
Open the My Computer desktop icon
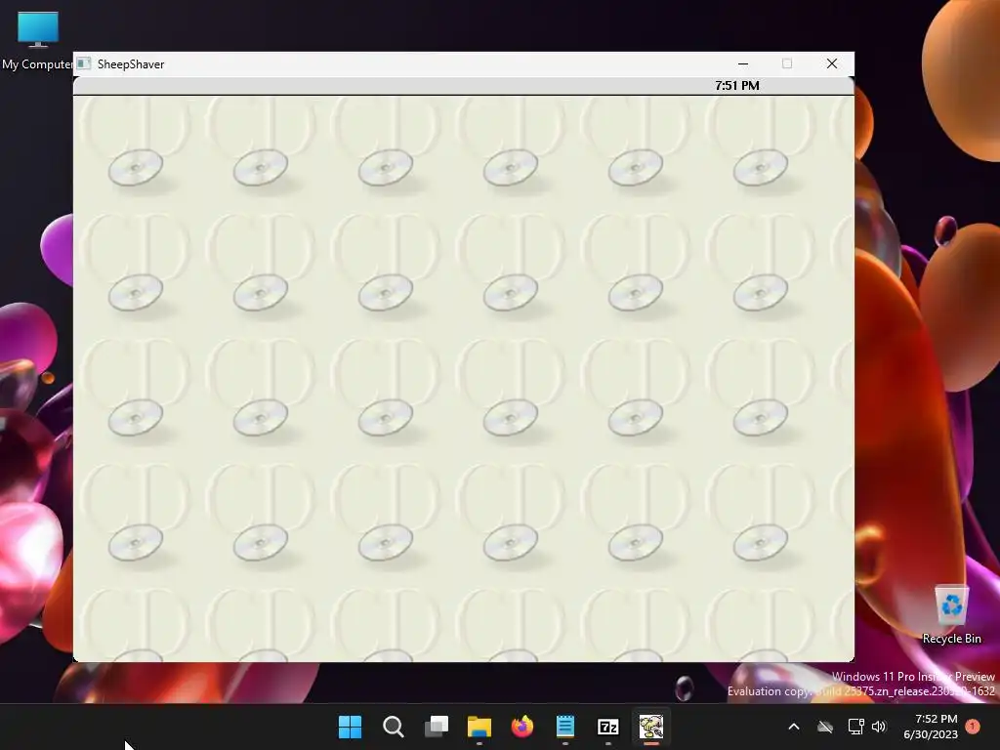tap(37, 40)
